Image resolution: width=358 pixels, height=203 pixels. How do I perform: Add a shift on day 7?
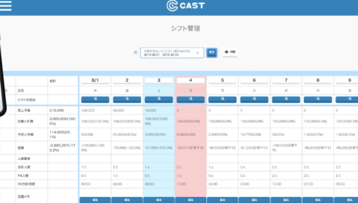click(286, 99)
